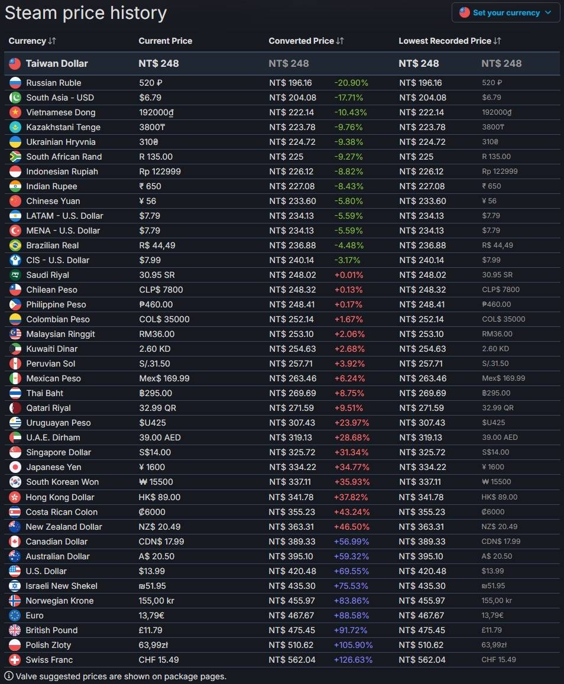Click the Taiwan flag in Set your currency button

coord(465,12)
